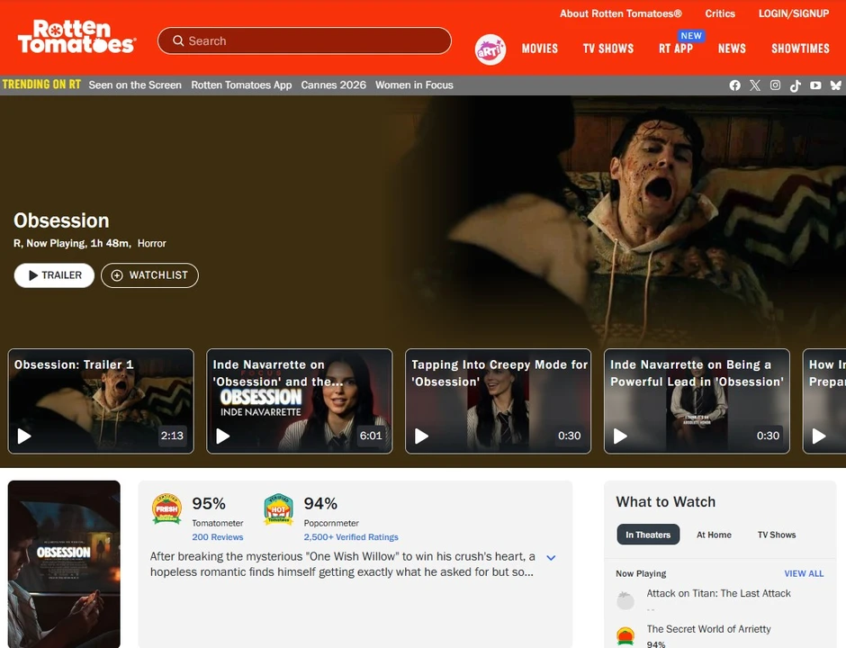Click the Obsession movie poster thumbnail
The image size is (846, 648).
pyautogui.click(x=64, y=564)
